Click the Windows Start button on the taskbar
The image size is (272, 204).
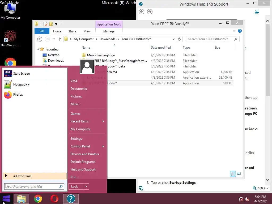tap(6, 199)
